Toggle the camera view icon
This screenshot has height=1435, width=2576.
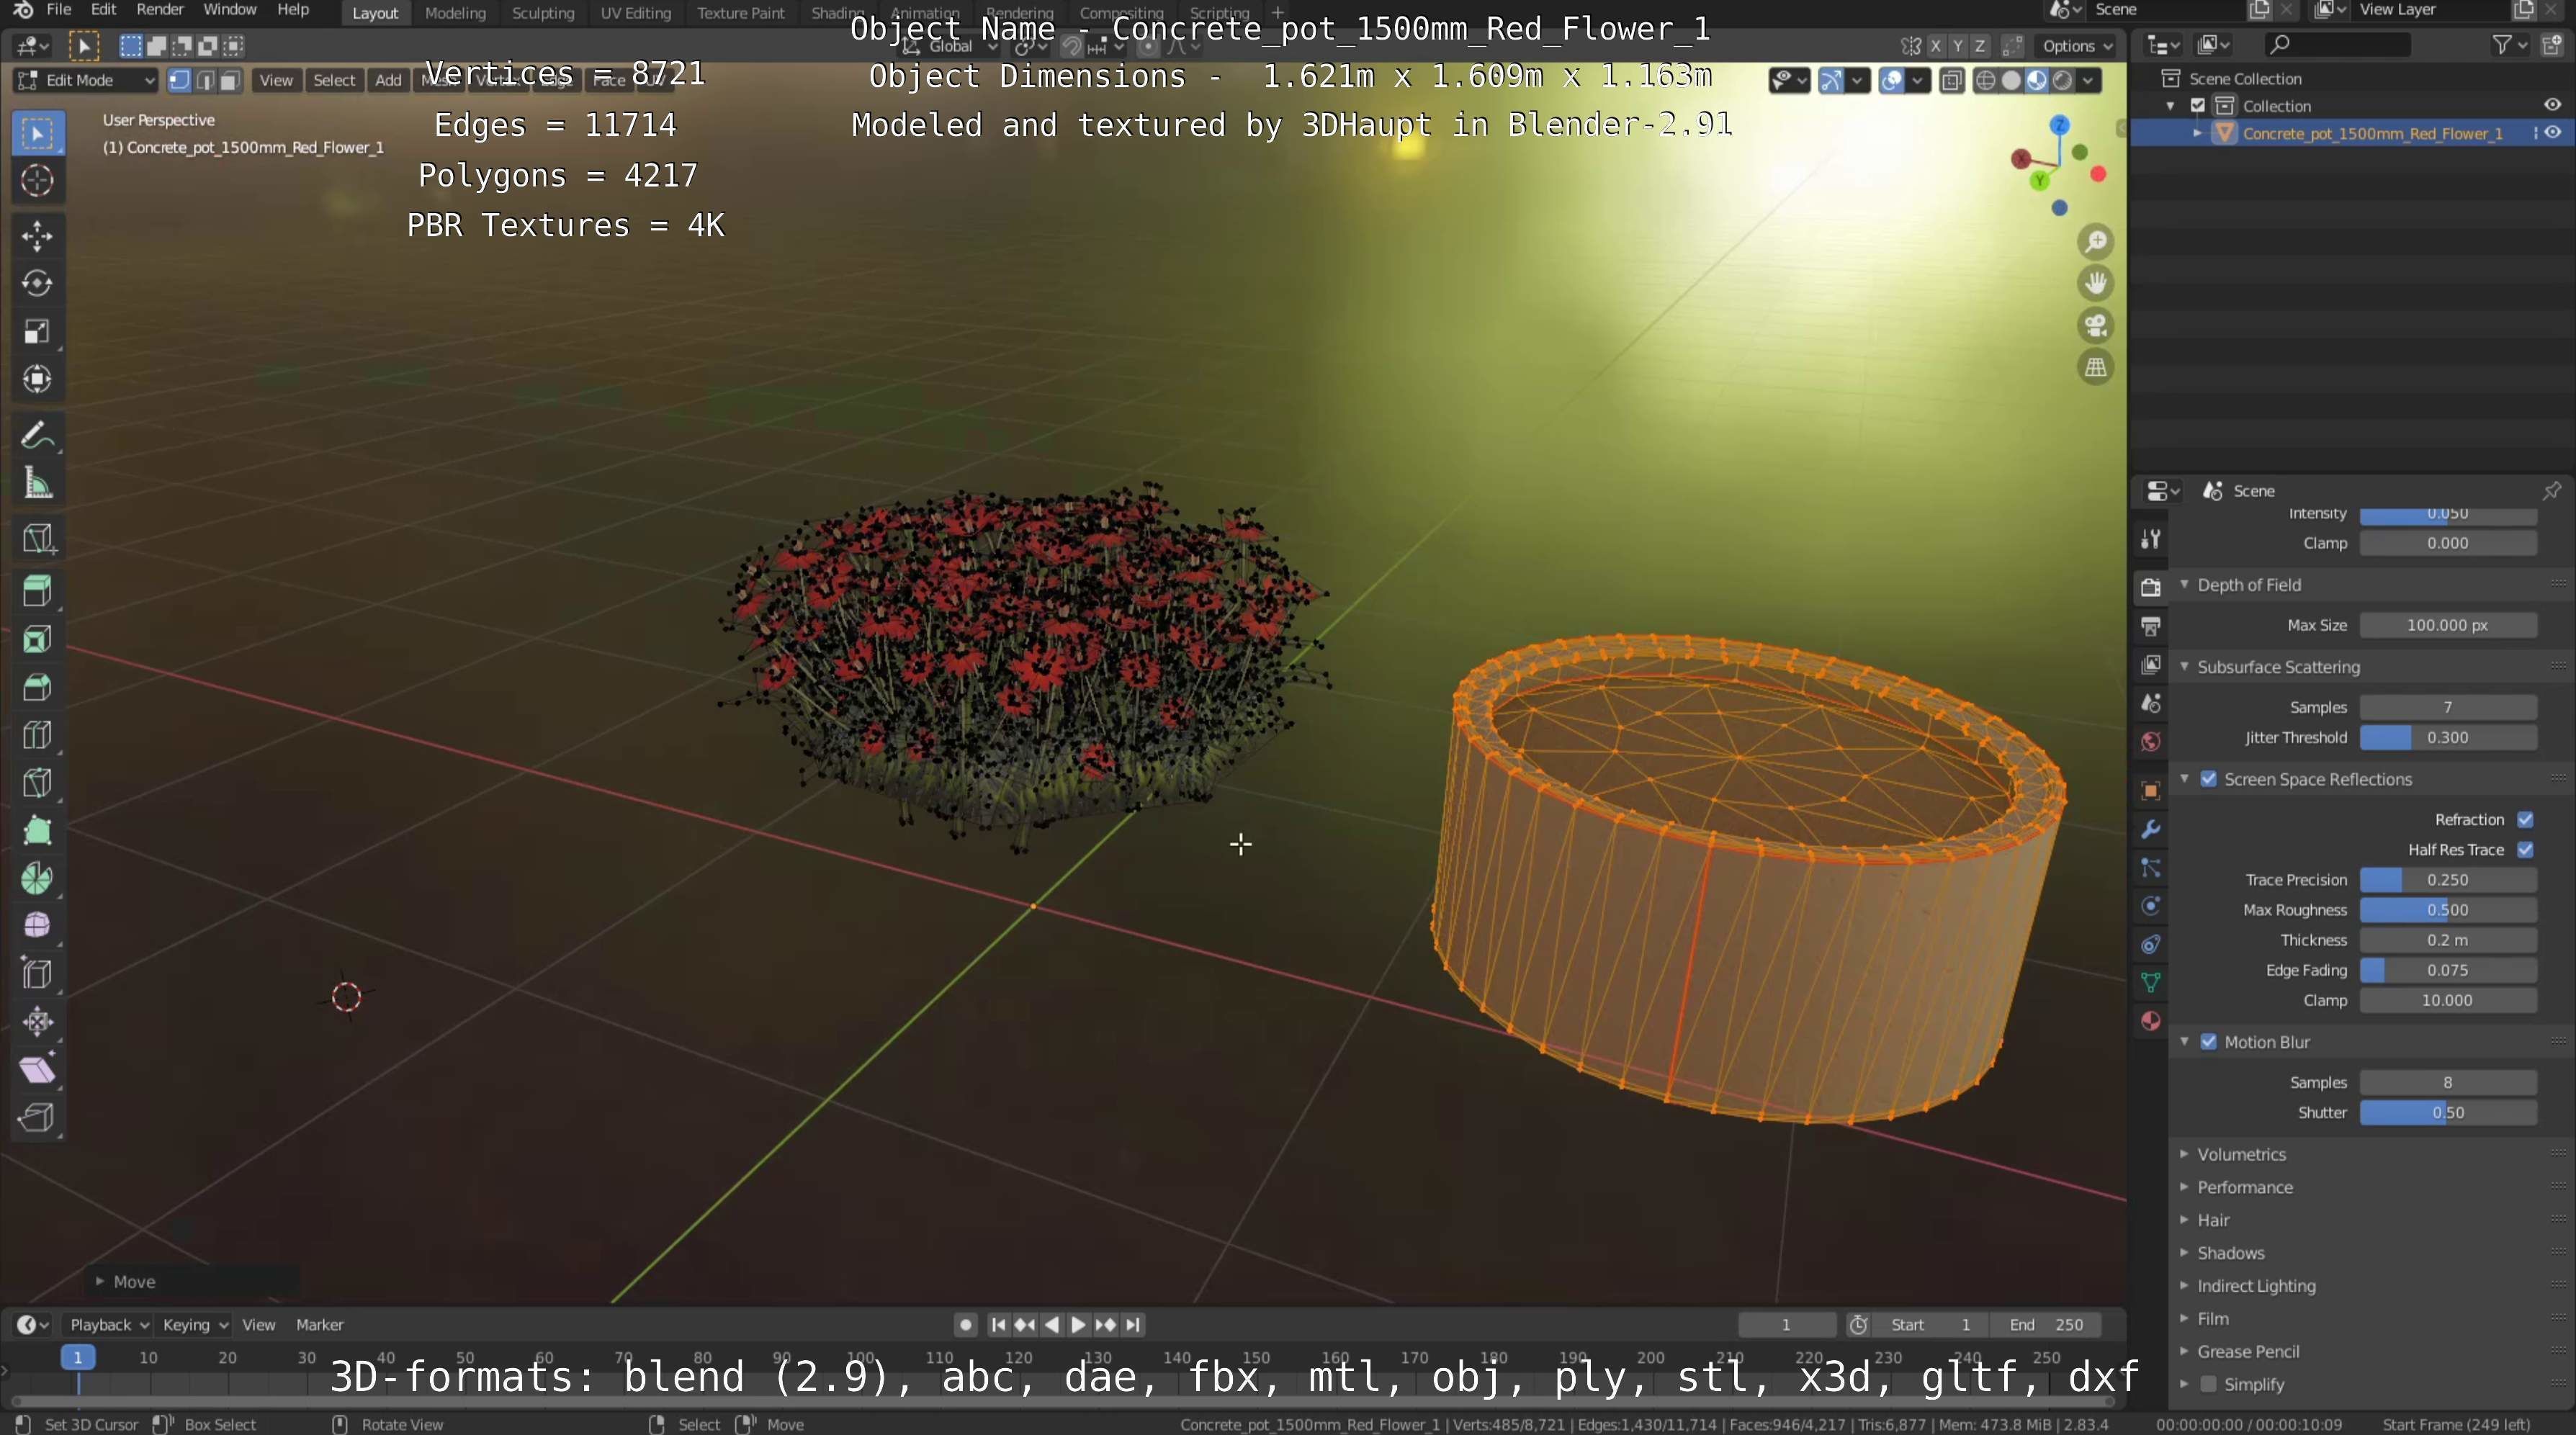(x=2096, y=326)
